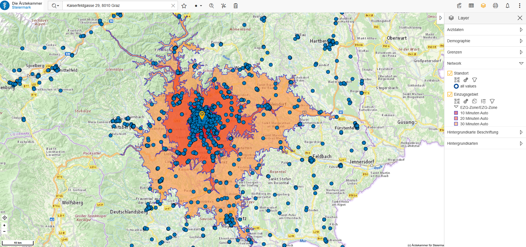Viewport: 526px width, 247px height.
Task: Open the search type dropdown
Action: click(55, 6)
